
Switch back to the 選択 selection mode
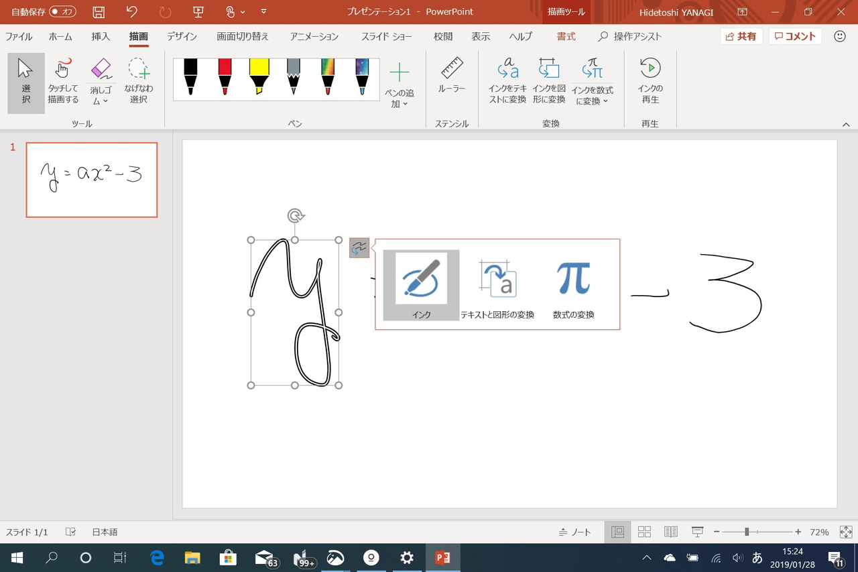pyautogui.click(x=25, y=80)
